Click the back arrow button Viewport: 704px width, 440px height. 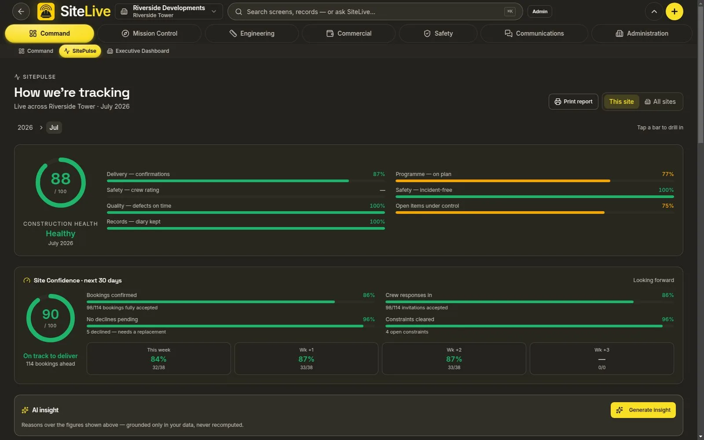21,11
